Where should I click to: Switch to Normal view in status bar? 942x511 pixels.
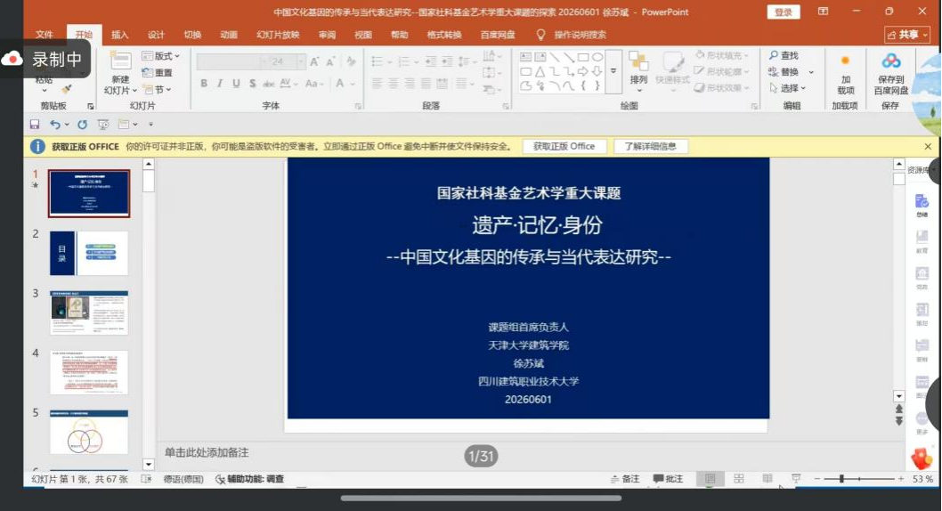pyautogui.click(x=711, y=479)
